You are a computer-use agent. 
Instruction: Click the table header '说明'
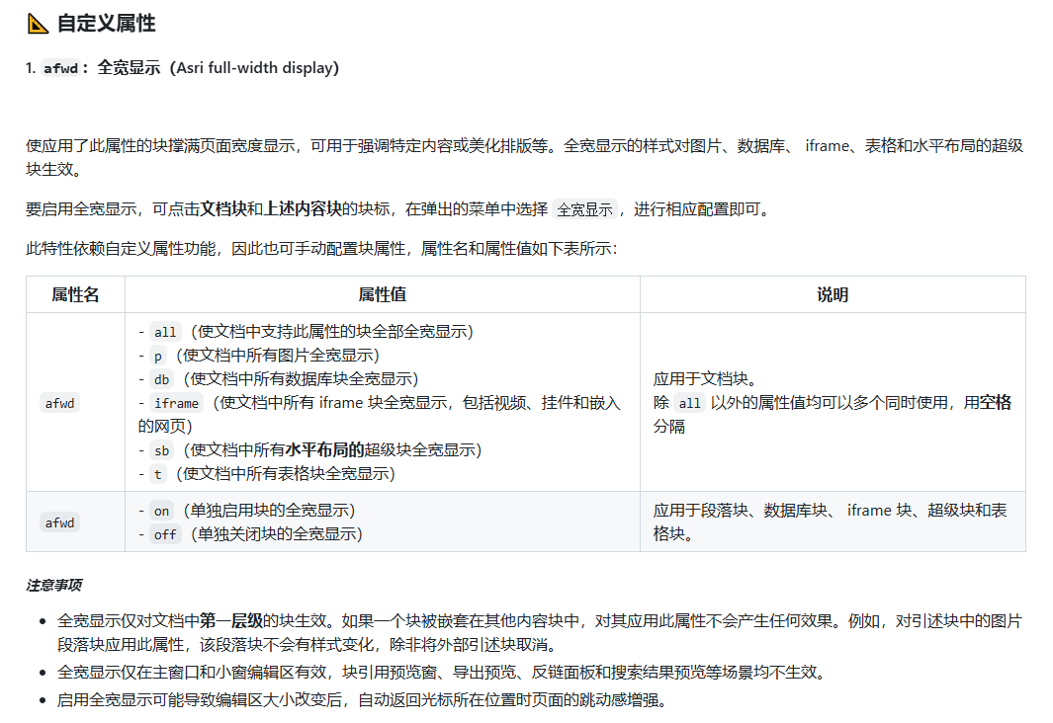pyautogui.click(x=833, y=294)
